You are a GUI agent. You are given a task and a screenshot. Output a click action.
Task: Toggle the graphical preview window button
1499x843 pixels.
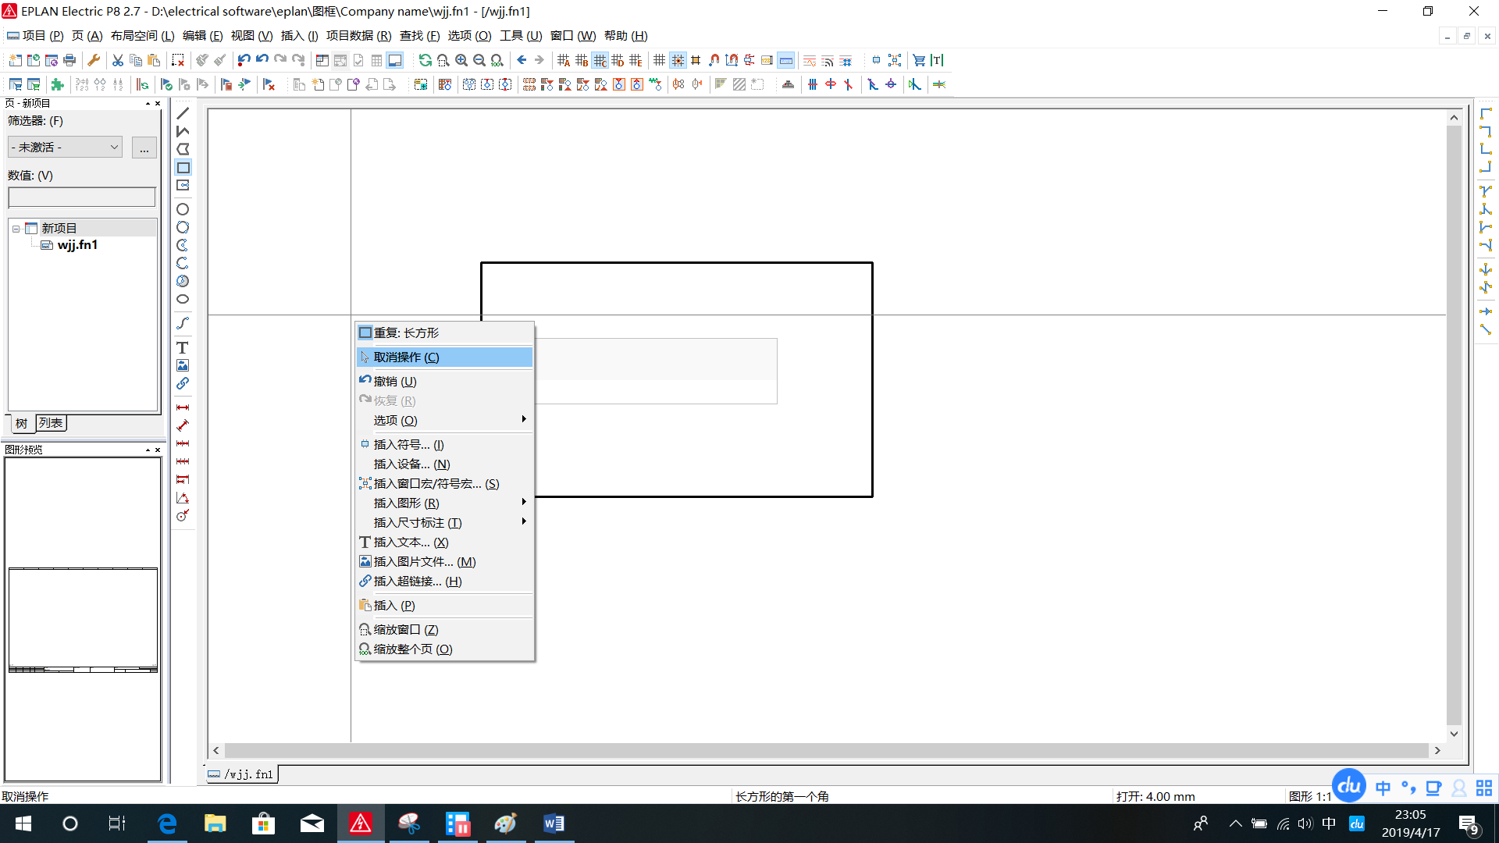[x=395, y=60]
